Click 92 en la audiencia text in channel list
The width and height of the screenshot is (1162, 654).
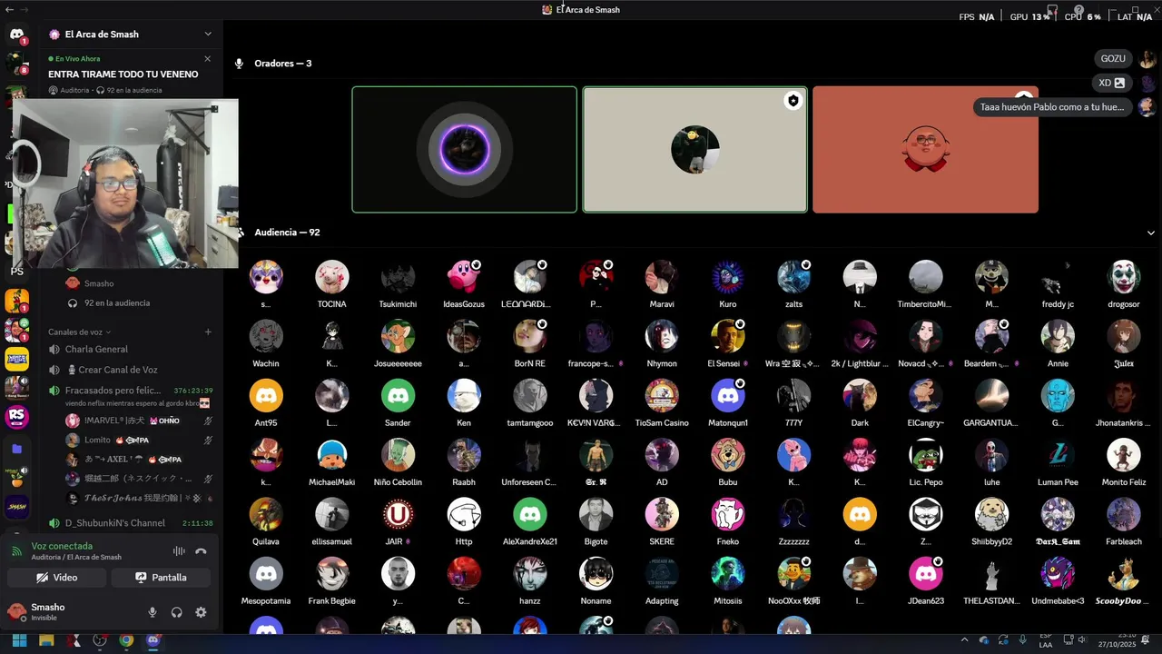click(x=117, y=303)
